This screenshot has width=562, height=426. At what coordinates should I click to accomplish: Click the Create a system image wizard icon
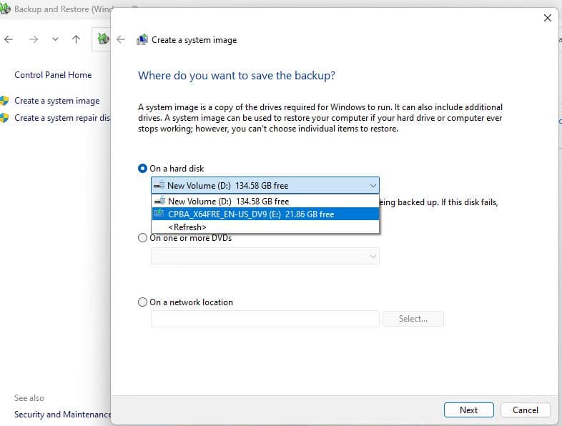click(142, 40)
